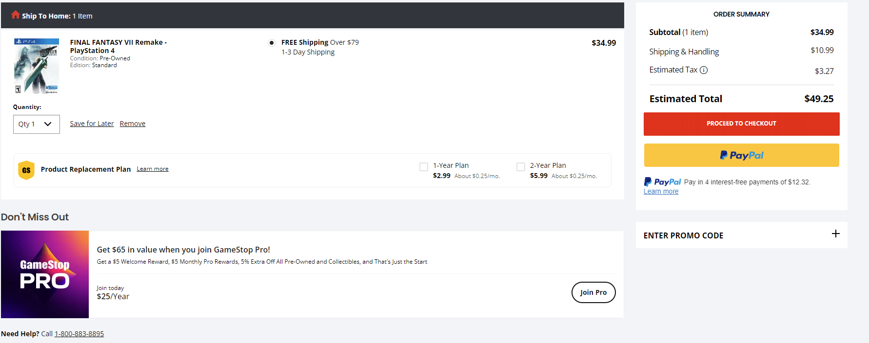Click the Estimated Tax $3.27 amount
This screenshot has width=869, height=343.
(824, 71)
